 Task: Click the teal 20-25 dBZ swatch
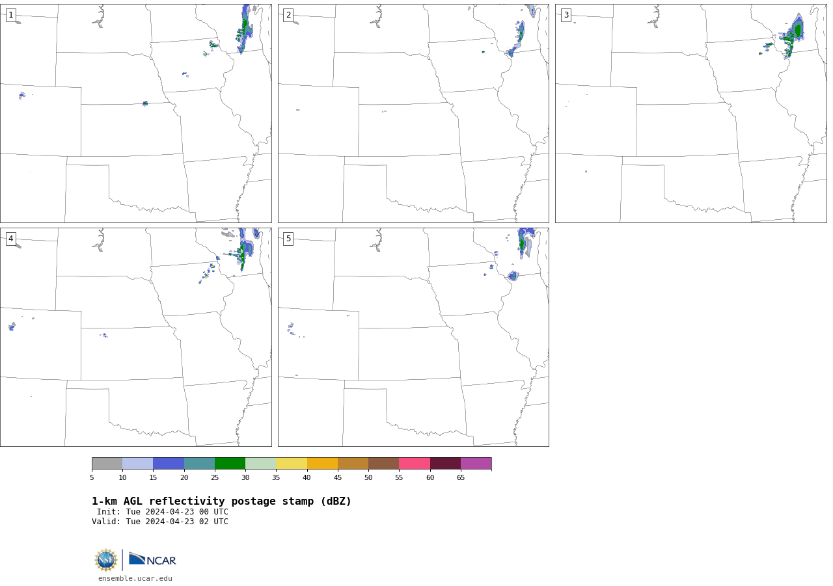tap(199, 464)
